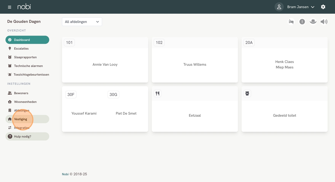Go to Slaaprapporten page
The width and height of the screenshot is (335, 182).
point(25,57)
